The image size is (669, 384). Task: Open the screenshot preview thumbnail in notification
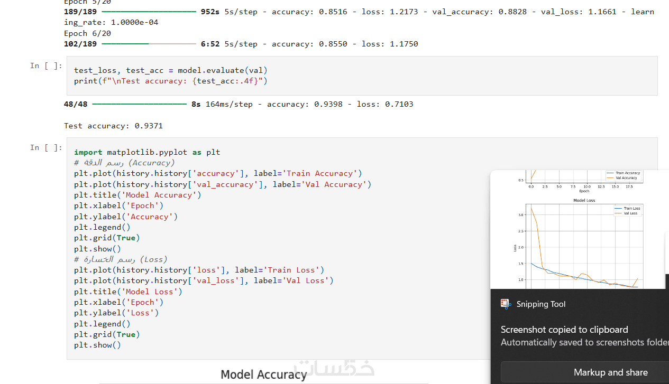tap(579, 230)
